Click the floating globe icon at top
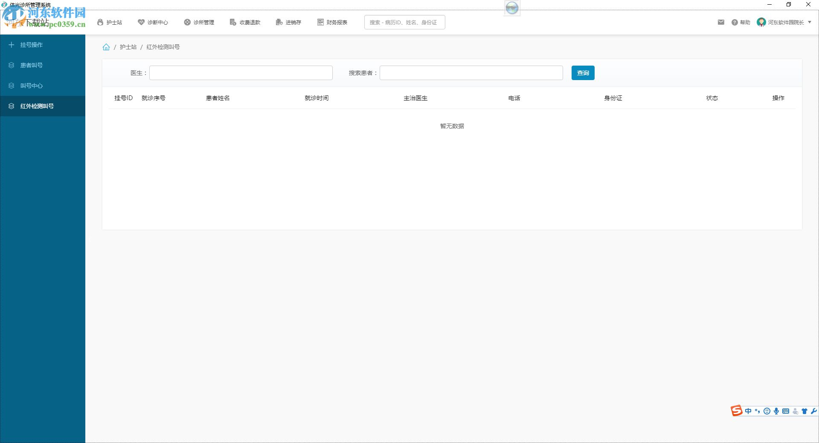The image size is (819, 443). [x=512, y=8]
